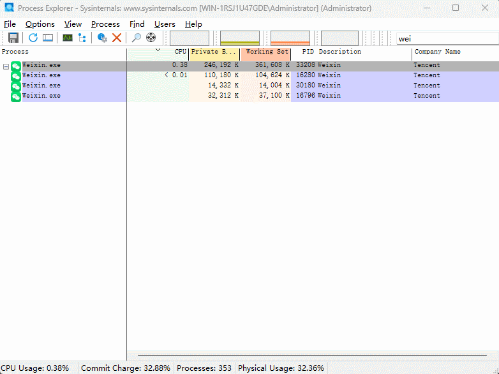Open the Process menu
The height and width of the screenshot is (374, 499).
tap(105, 24)
